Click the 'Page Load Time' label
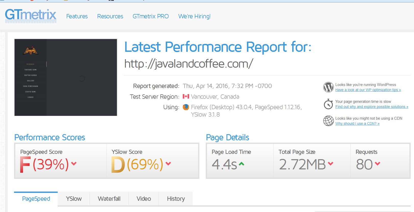Screen dimensions: 414x212 pyautogui.click(x=231, y=152)
